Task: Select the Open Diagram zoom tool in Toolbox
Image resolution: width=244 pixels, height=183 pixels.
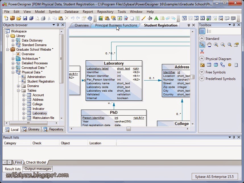Action: [229, 45]
